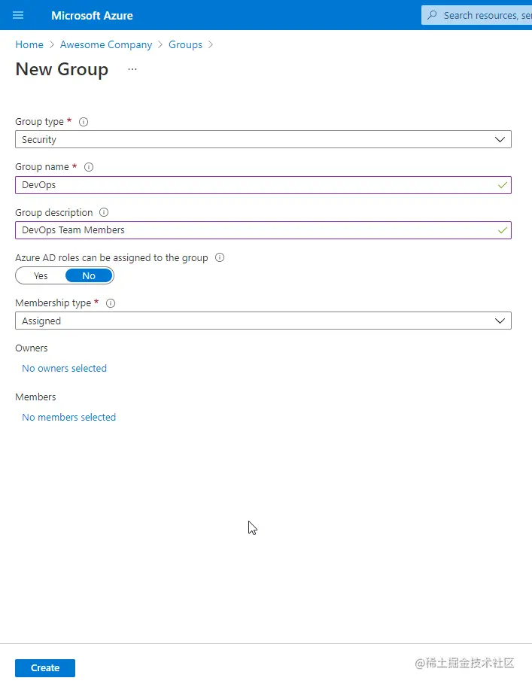Navigate to Home via the breadcrumb
The height and width of the screenshot is (687, 532).
point(29,44)
